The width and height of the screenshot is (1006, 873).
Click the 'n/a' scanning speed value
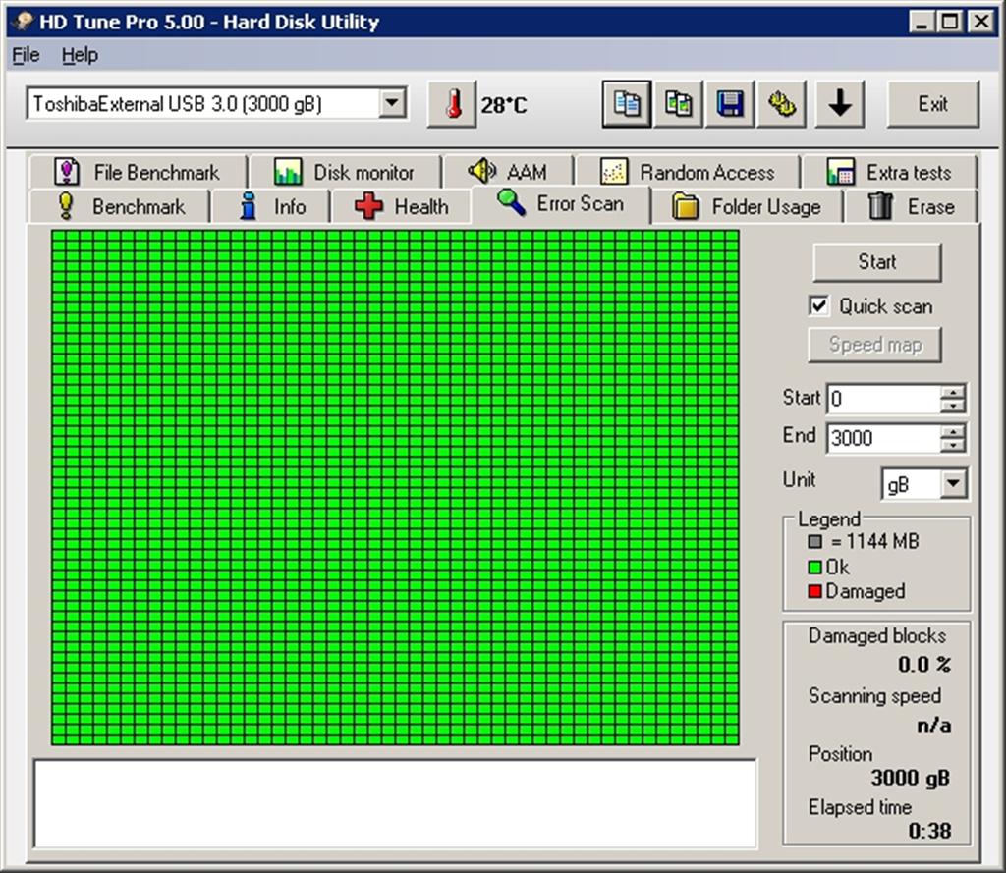coord(934,725)
